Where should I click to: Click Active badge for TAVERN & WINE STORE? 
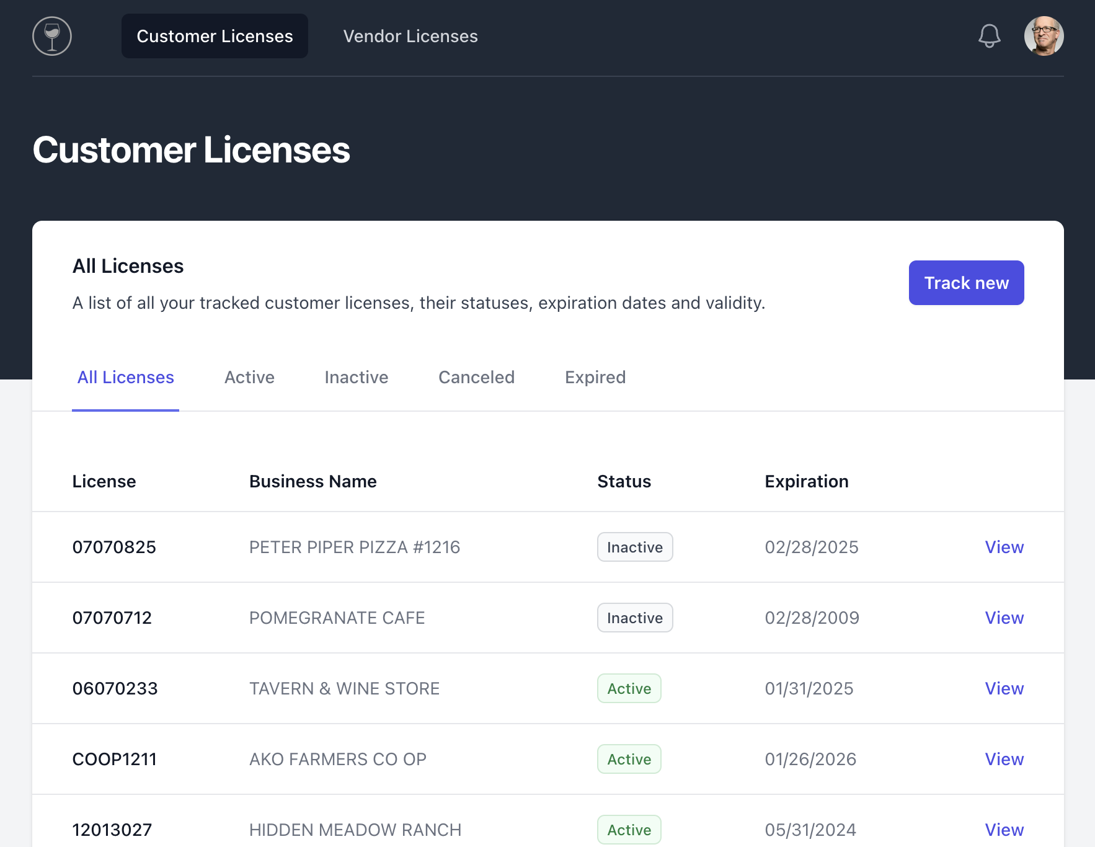629,688
